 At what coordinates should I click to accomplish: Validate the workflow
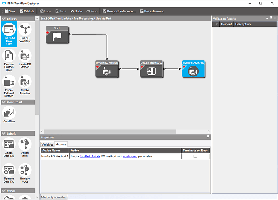point(27,11)
